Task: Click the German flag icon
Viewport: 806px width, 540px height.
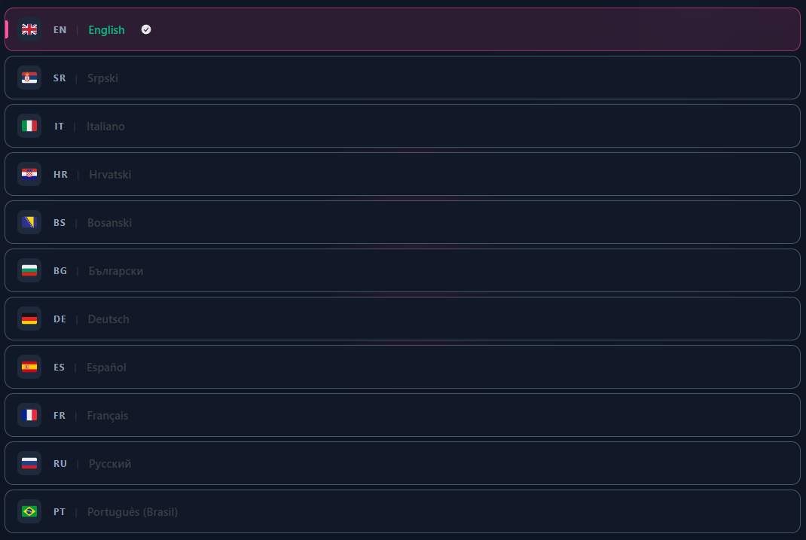Action: click(x=29, y=319)
